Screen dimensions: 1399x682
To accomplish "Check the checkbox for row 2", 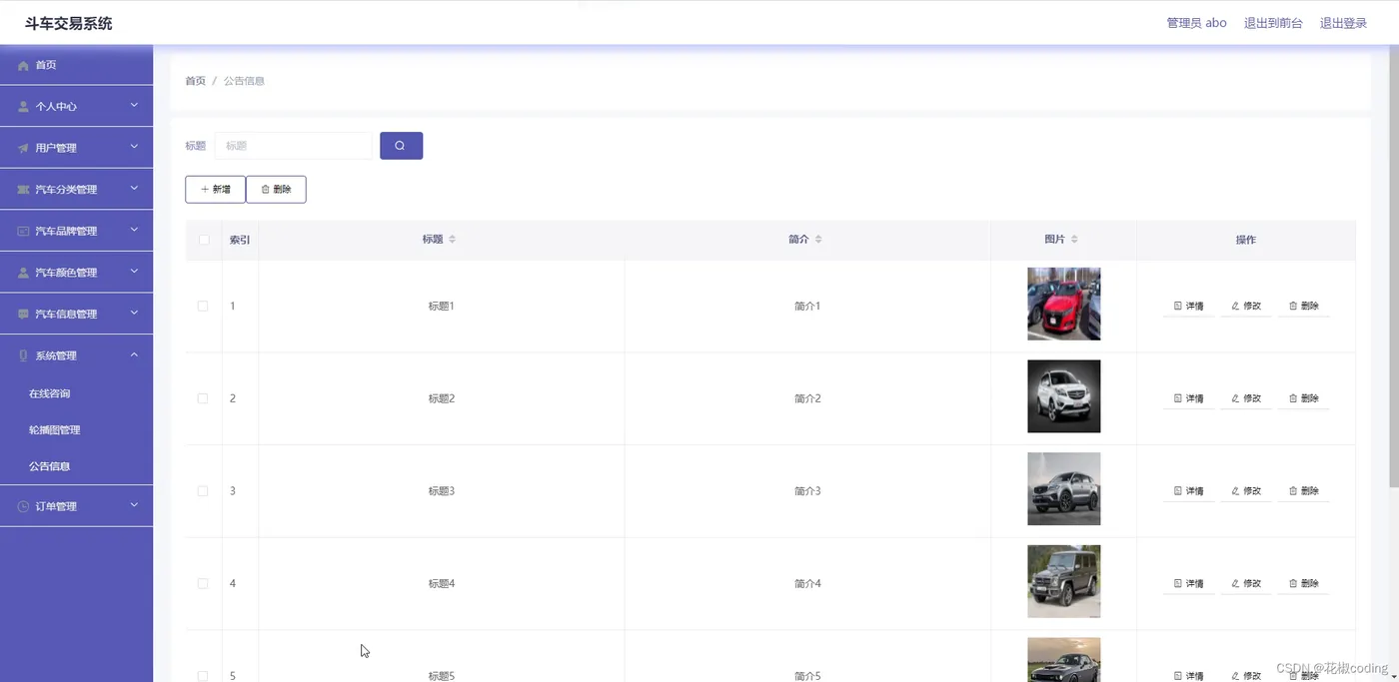I will [203, 398].
